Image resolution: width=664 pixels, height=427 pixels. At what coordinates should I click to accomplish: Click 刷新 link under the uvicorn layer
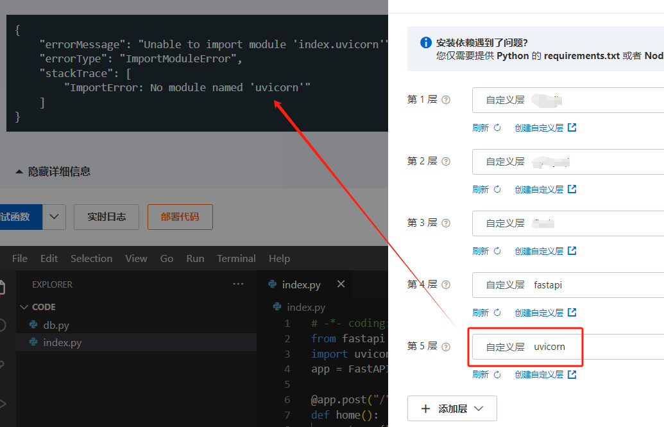point(481,374)
